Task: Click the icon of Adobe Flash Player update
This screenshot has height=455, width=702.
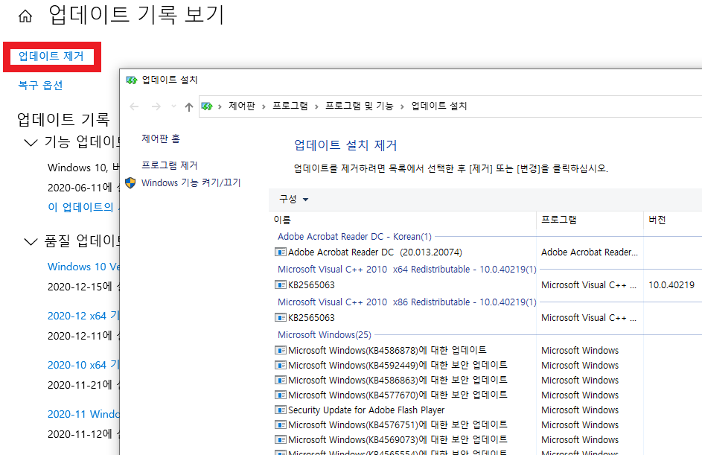Action: click(x=280, y=410)
